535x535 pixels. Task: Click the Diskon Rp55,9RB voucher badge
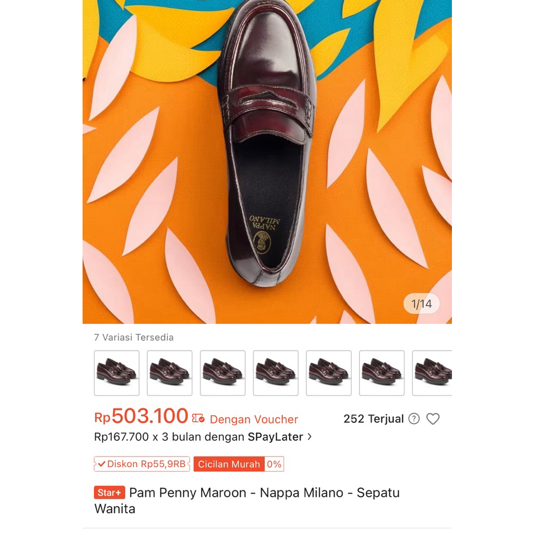(142, 464)
